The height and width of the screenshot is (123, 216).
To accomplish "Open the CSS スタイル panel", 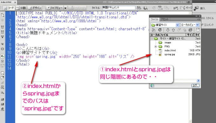I will pos(207,18).
